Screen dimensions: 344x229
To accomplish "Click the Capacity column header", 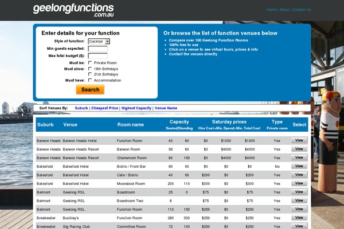I will [179, 122].
